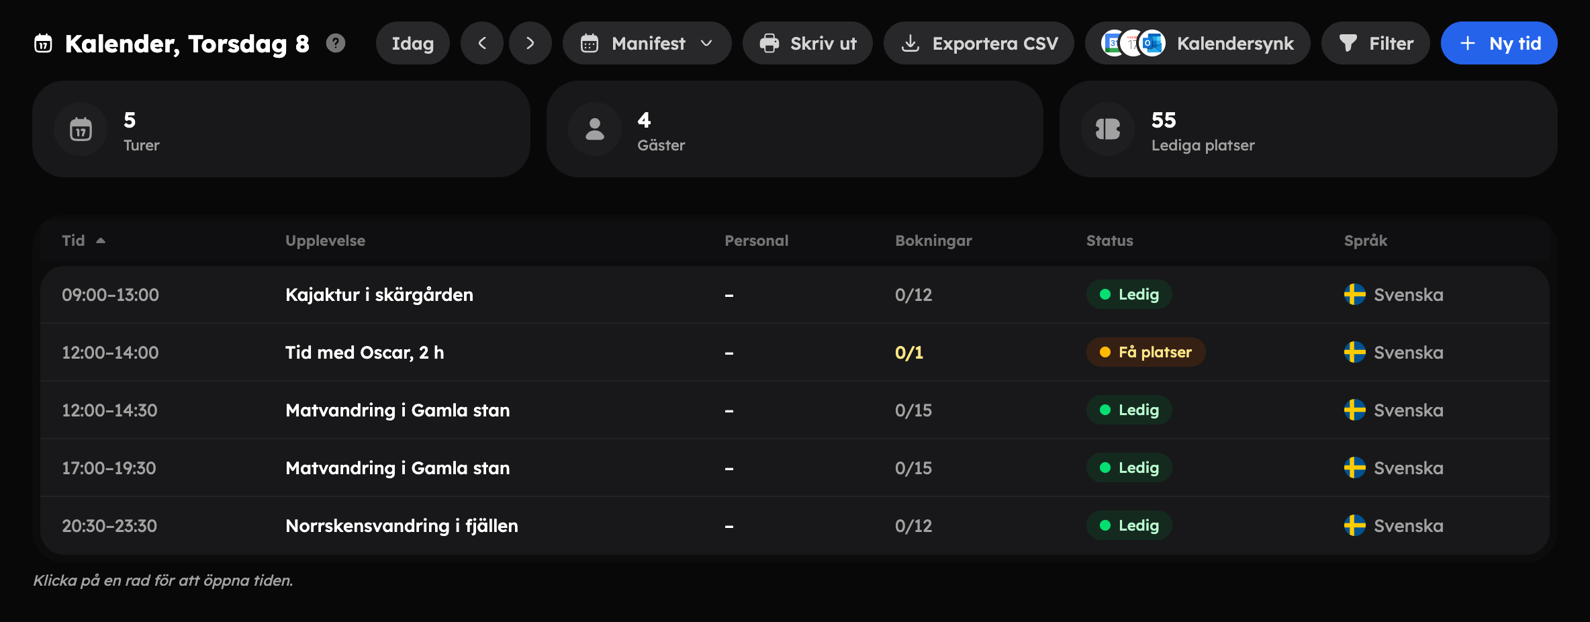Click the Google Calendar icon in Kalendersynk
Image resolution: width=1590 pixels, height=622 pixels.
pos(1113,43)
